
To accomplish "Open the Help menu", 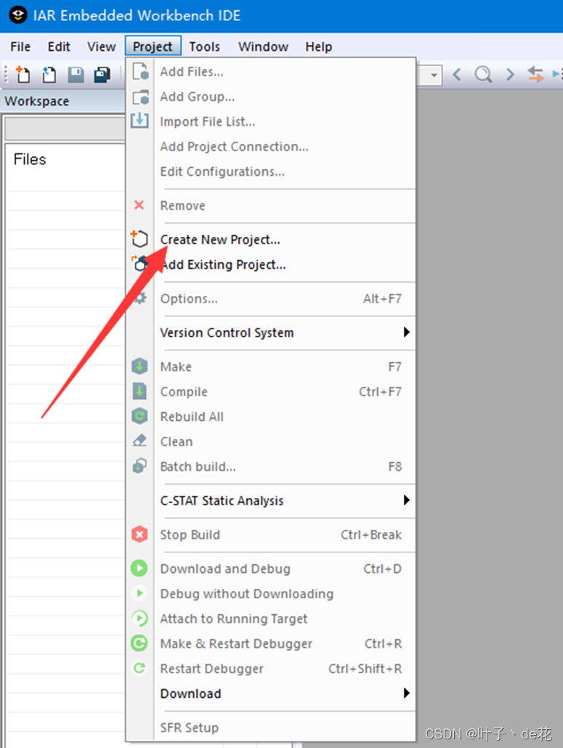I will click(318, 47).
